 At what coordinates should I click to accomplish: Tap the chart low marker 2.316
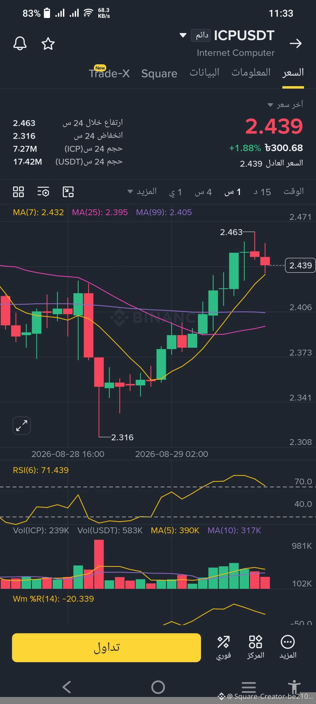[122, 437]
